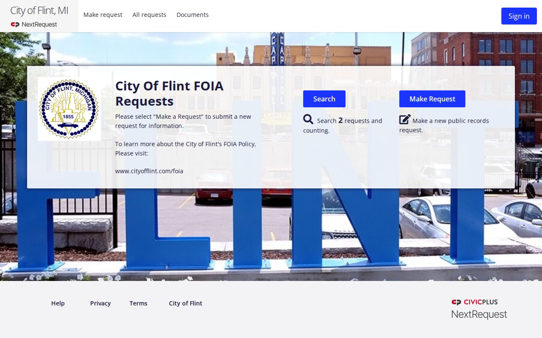Image resolution: width=542 pixels, height=338 pixels.
Task: Click the CivicPlus NextRequest footer logo
Action: (x=479, y=308)
